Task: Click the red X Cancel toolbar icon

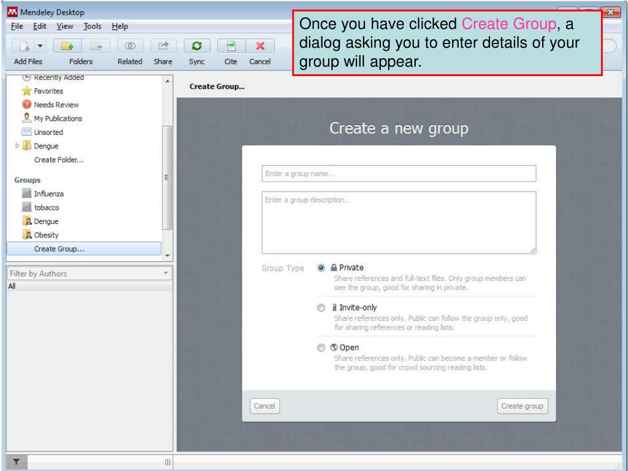Action: tap(260, 46)
